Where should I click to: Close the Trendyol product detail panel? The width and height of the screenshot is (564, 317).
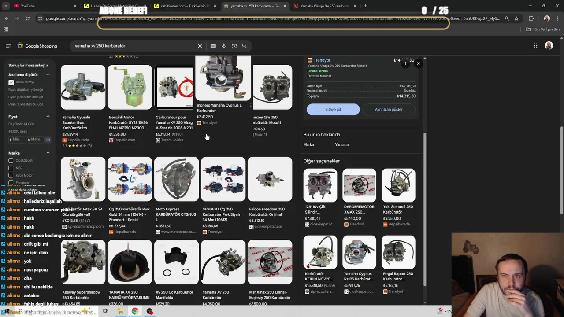click(418, 64)
